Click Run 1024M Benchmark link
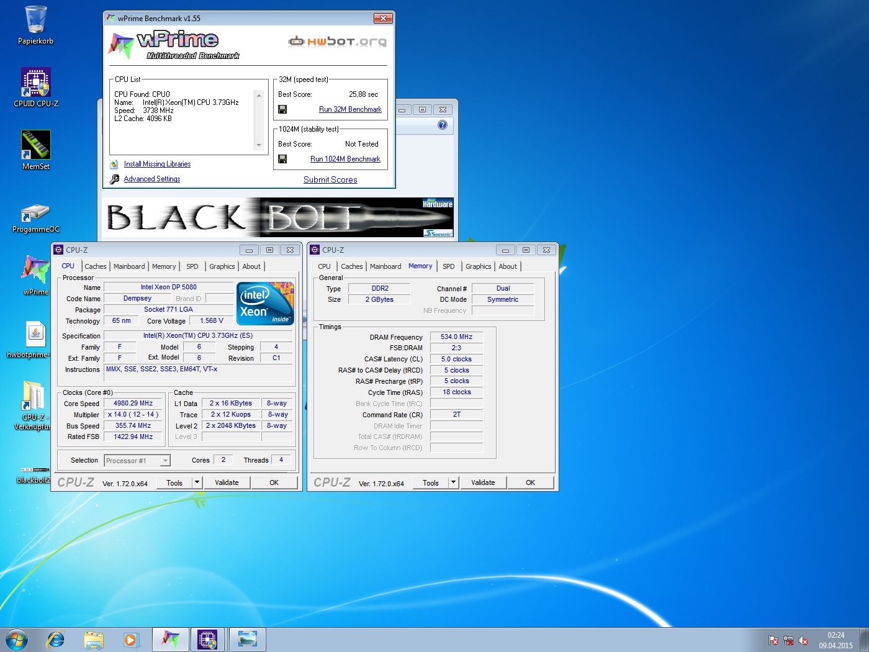The image size is (869, 652). tap(345, 159)
